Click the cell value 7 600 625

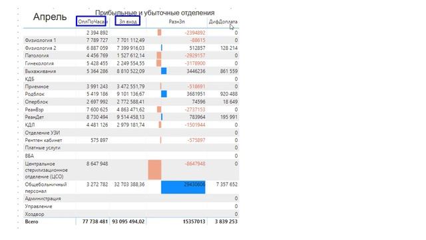click(97, 109)
